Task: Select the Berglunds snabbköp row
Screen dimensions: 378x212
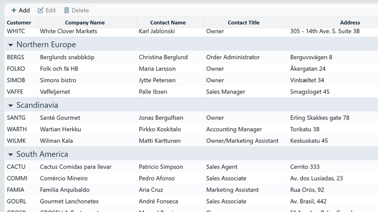Action: [192, 57]
